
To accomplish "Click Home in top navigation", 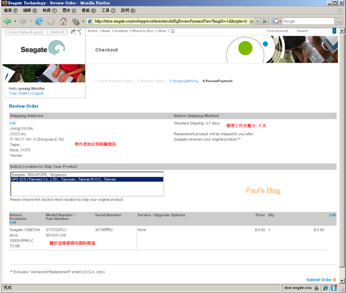I will point(92,31).
